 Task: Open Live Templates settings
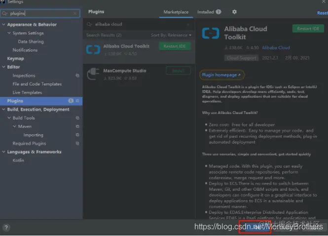coord(27,92)
